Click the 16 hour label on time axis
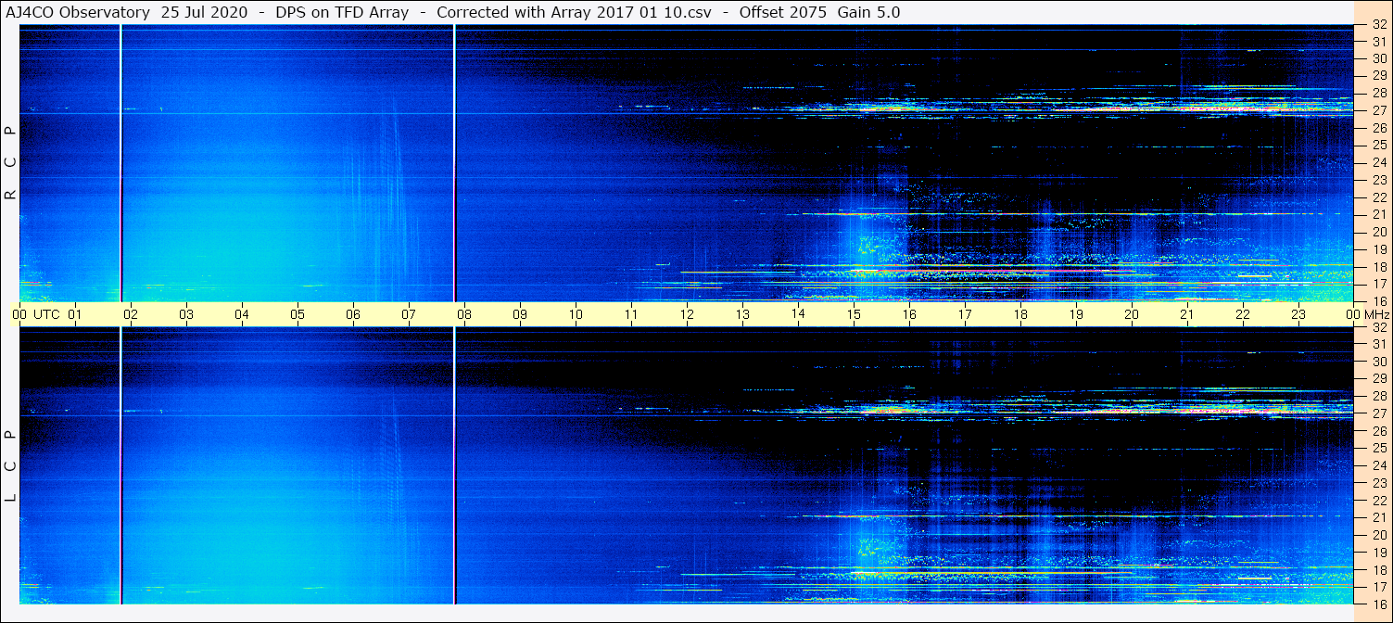Viewport: 1393px width, 623px height. pyautogui.click(x=909, y=314)
